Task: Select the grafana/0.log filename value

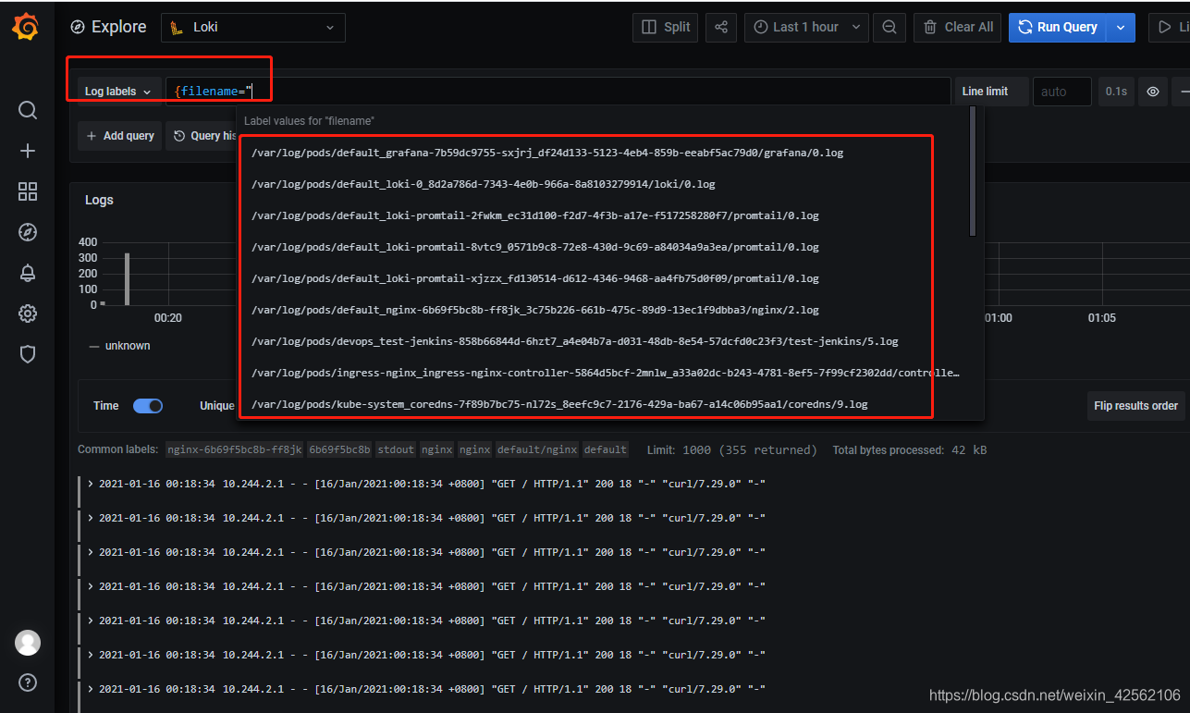Action: (547, 153)
